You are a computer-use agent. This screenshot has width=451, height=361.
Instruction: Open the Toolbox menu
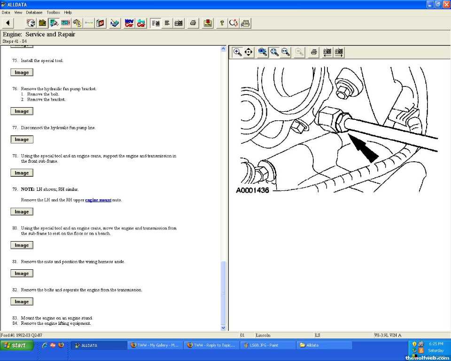53,12
